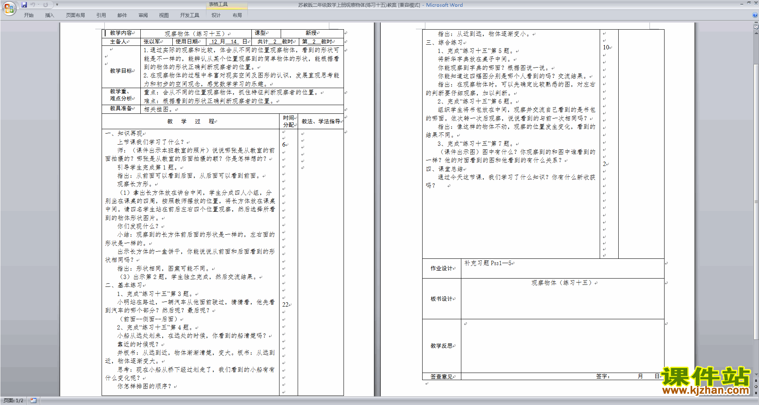Click the vertical scrollbar up arrow

756,32
